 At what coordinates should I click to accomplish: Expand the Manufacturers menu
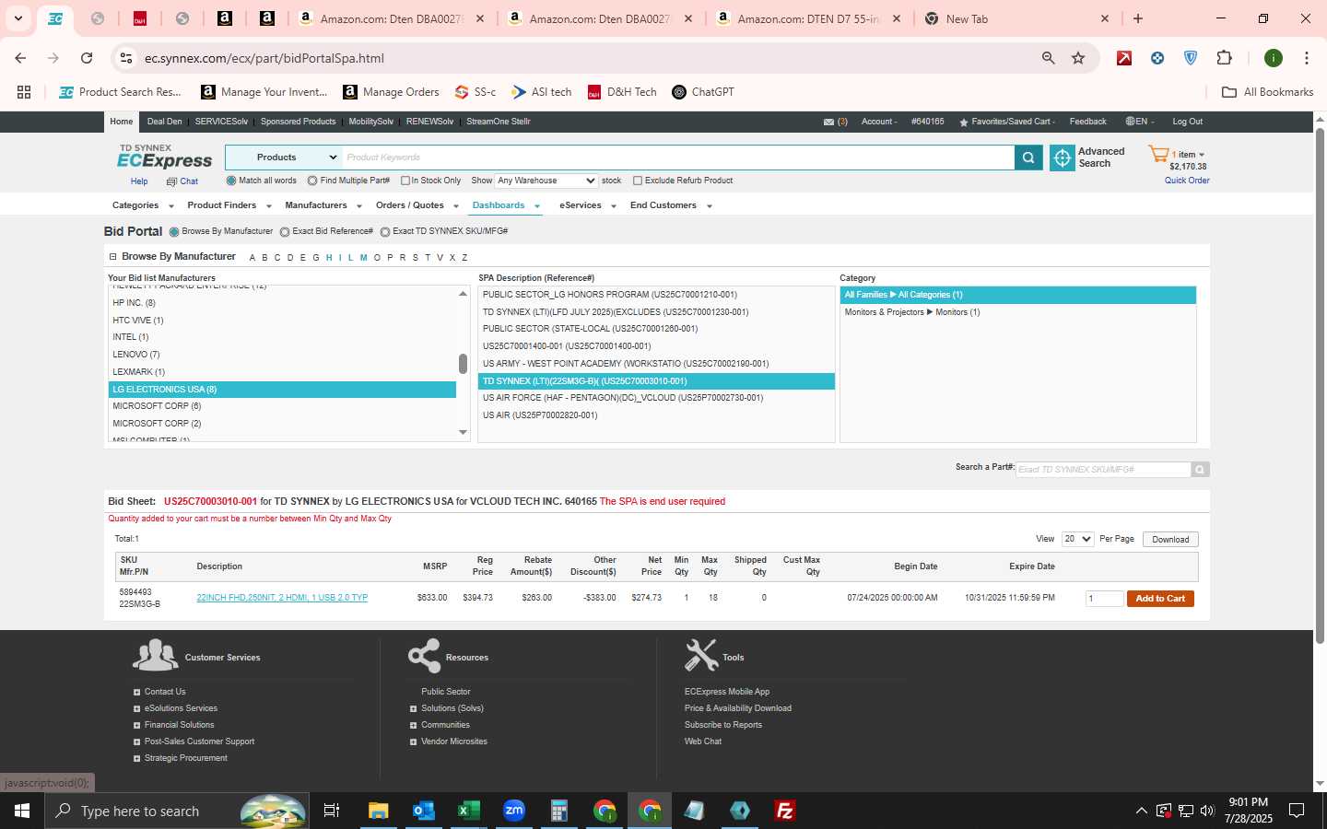point(323,205)
